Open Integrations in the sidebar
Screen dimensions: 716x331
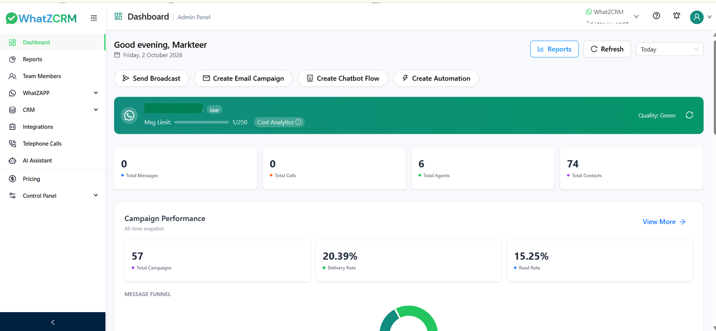[x=52, y=127]
